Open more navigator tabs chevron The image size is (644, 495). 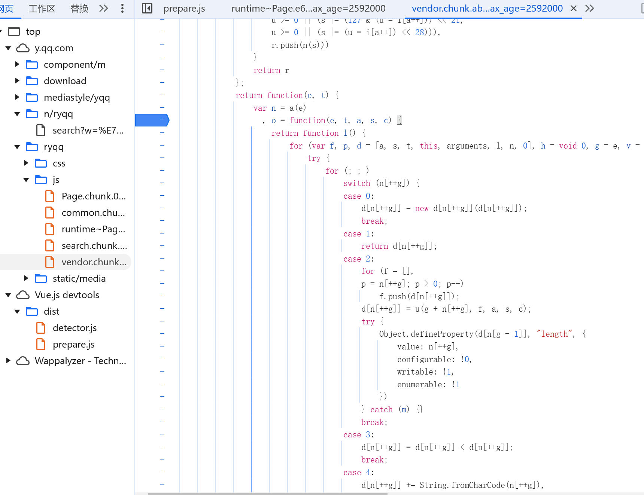click(104, 8)
